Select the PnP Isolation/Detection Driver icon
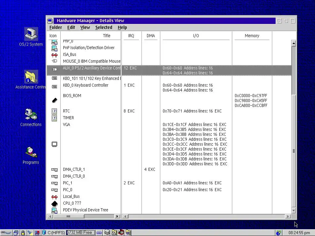 [x=54, y=48]
